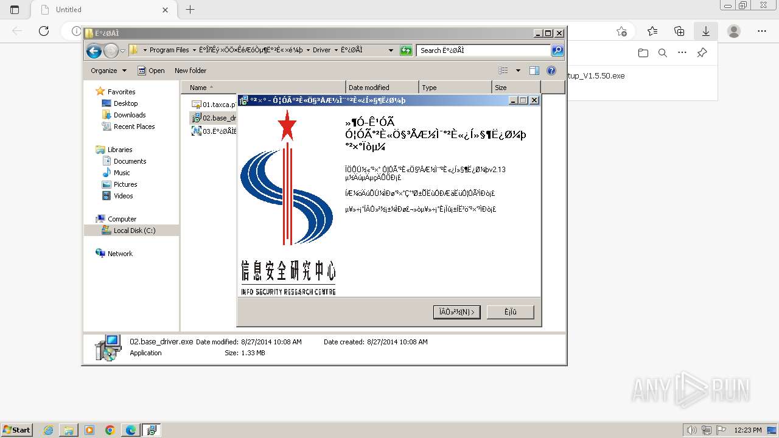Viewport: 779px width, 438px height.
Task: Click the Explorer Back arrow button
Action: (94, 50)
